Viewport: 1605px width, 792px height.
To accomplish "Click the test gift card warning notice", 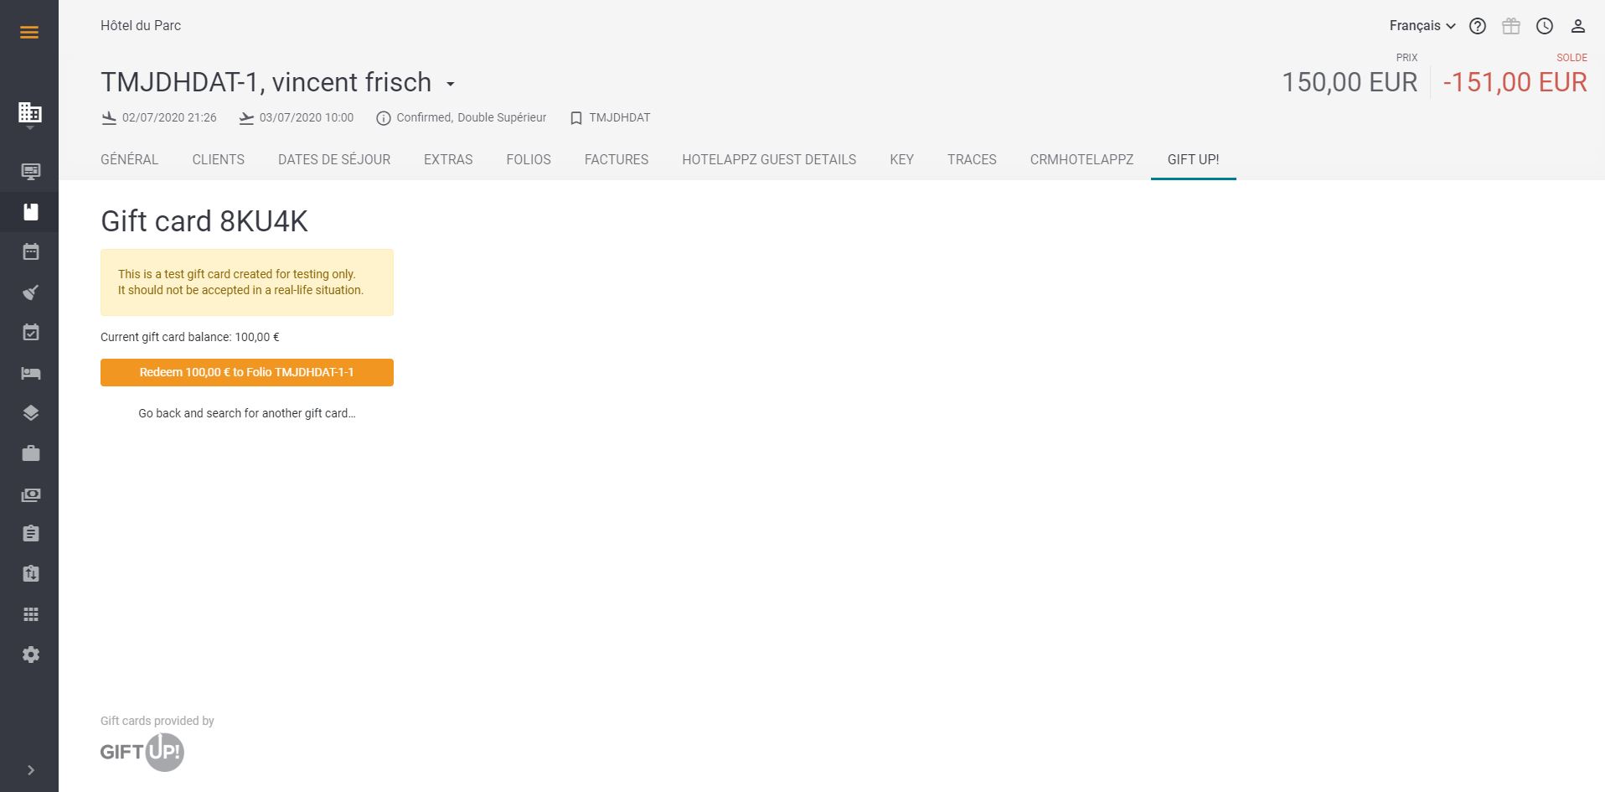I will coord(247,282).
